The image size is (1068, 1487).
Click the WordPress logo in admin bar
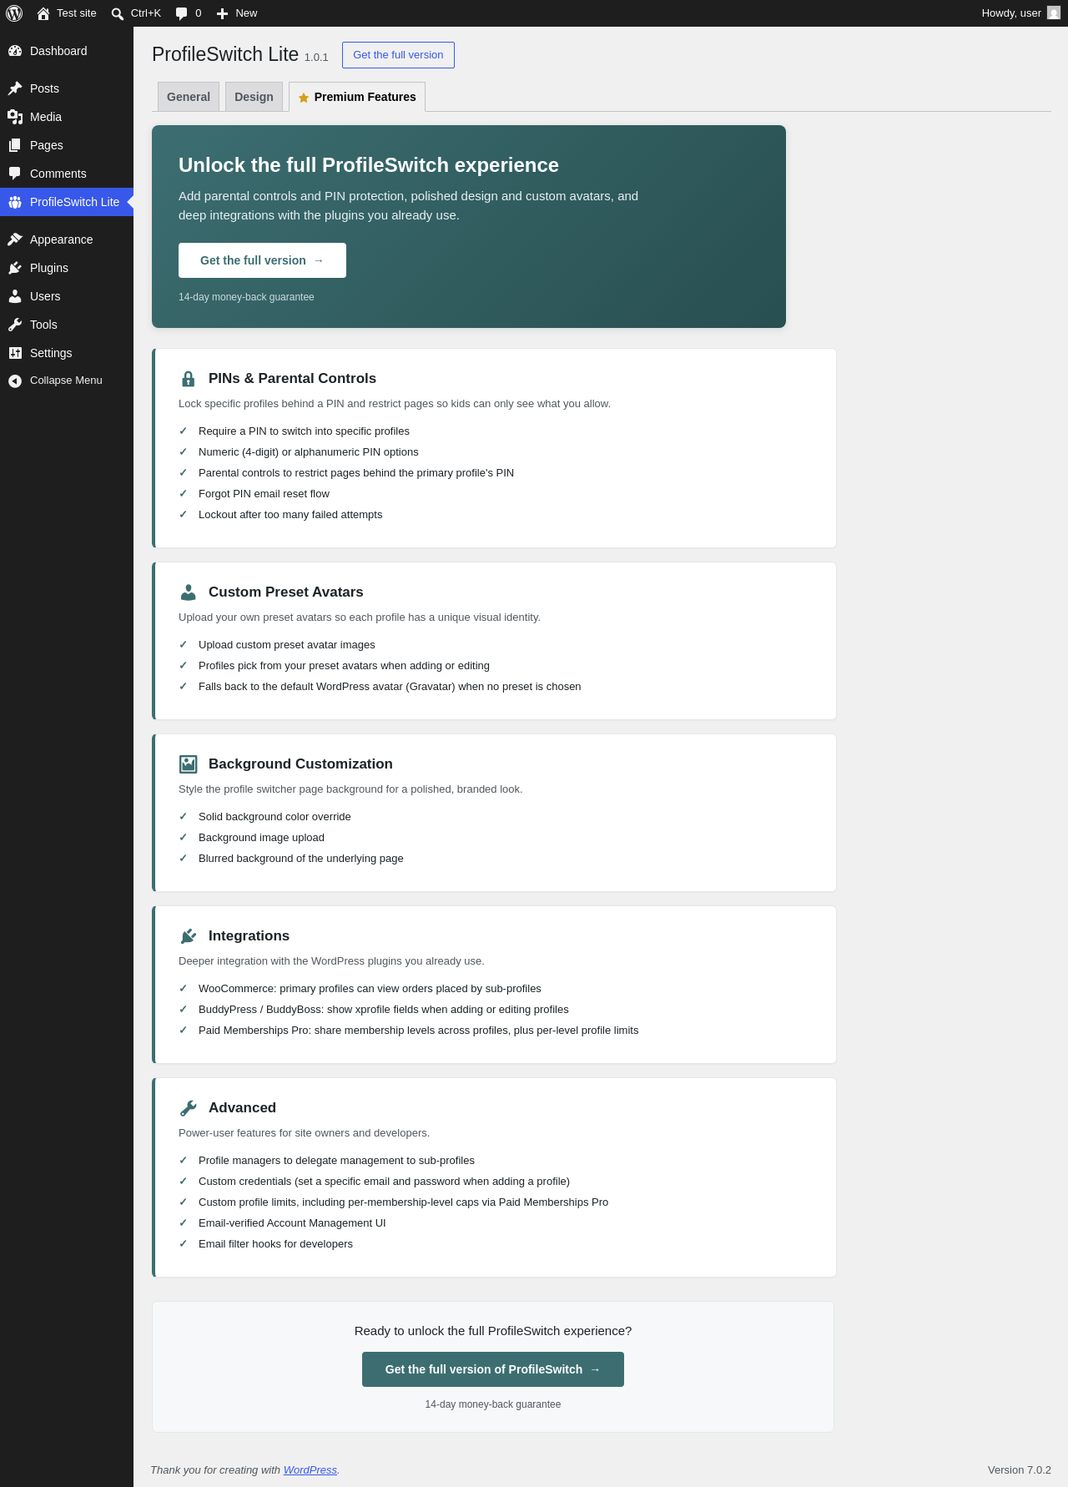coord(14,13)
